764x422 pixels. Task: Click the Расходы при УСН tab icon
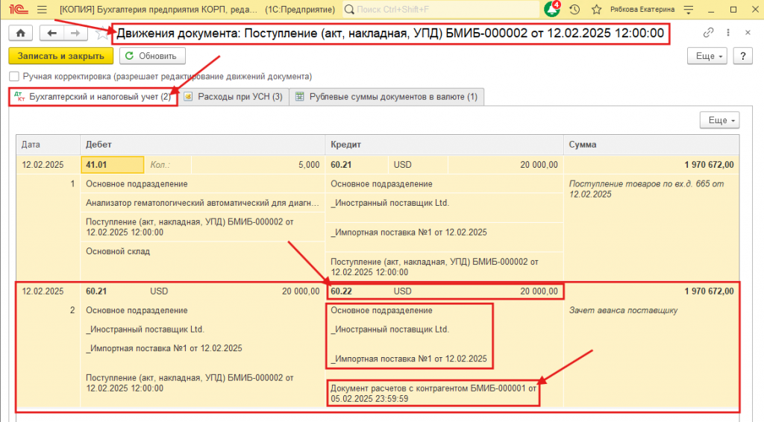point(188,96)
